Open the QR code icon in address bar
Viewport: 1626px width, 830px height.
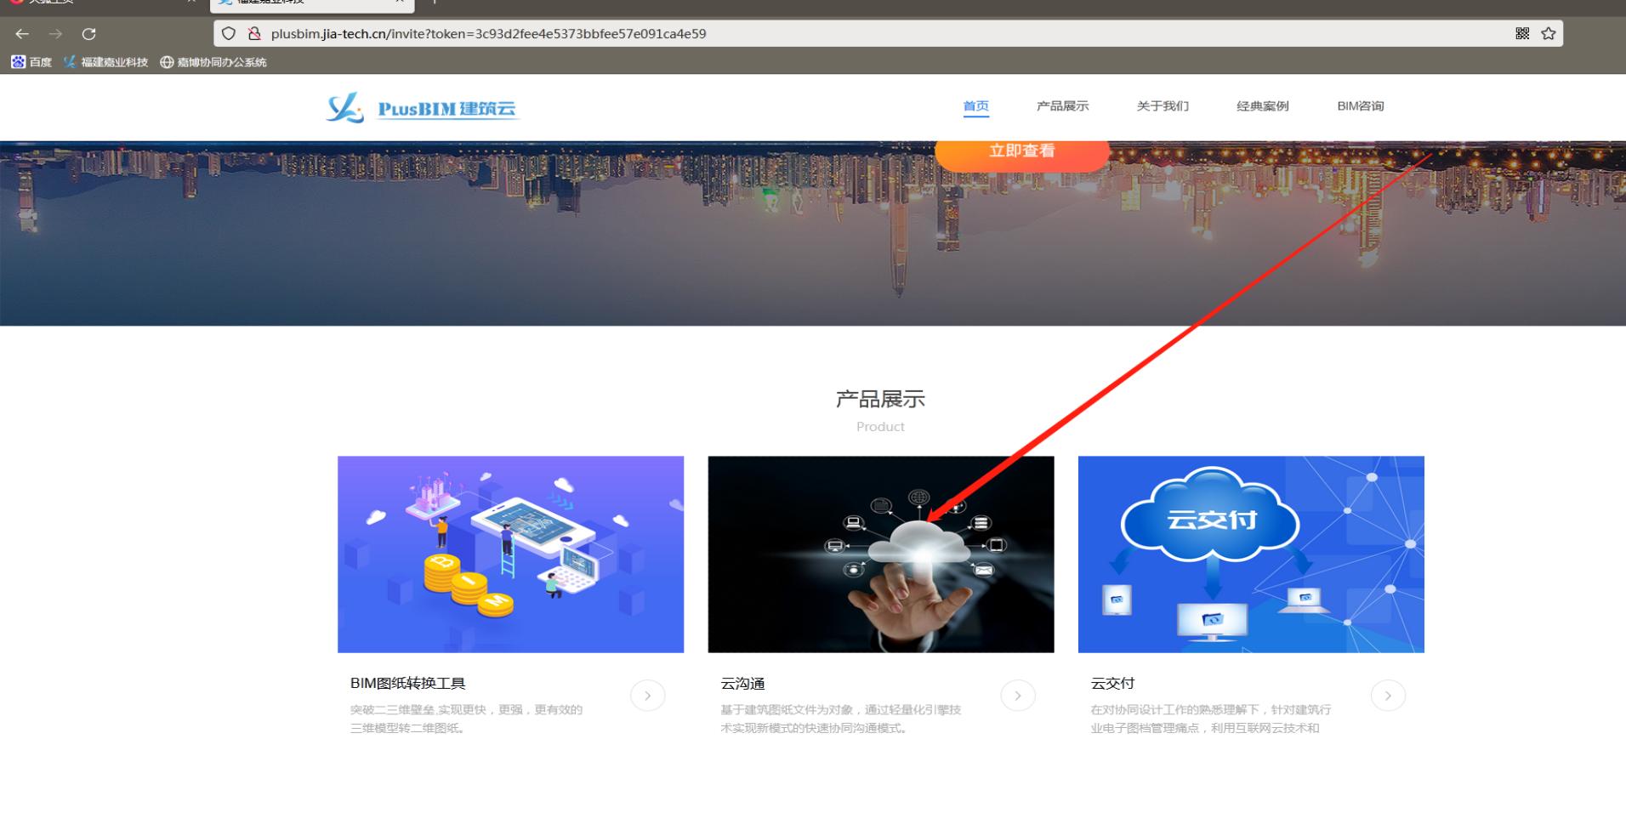(1522, 34)
